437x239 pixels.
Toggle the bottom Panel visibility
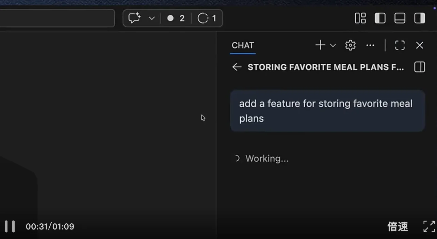point(400,18)
